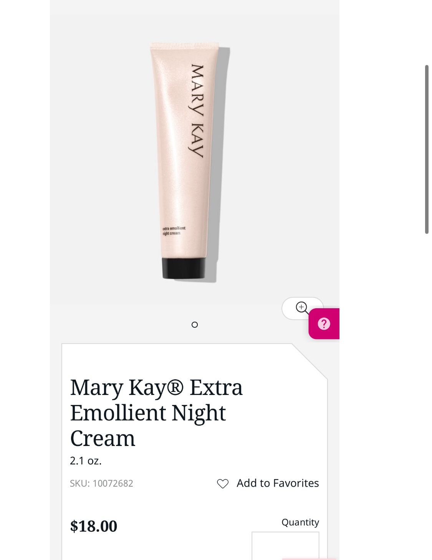Zoom product image with magnifier icon
This screenshot has width=432, height=560.
pyautogui.click(x=302, y=308)
